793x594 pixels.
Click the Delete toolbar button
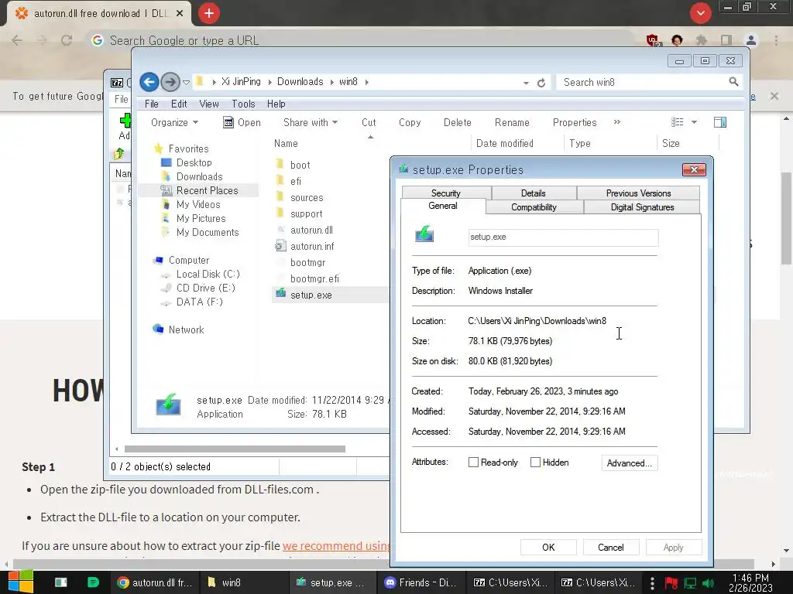458,122
